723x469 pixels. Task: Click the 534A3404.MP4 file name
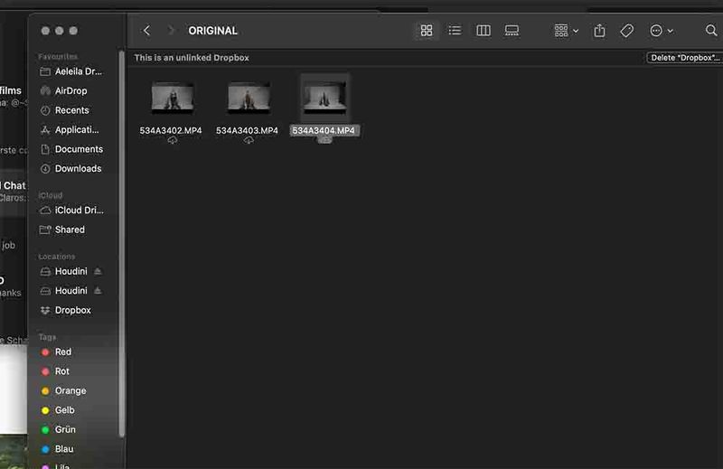click(324, 130)
